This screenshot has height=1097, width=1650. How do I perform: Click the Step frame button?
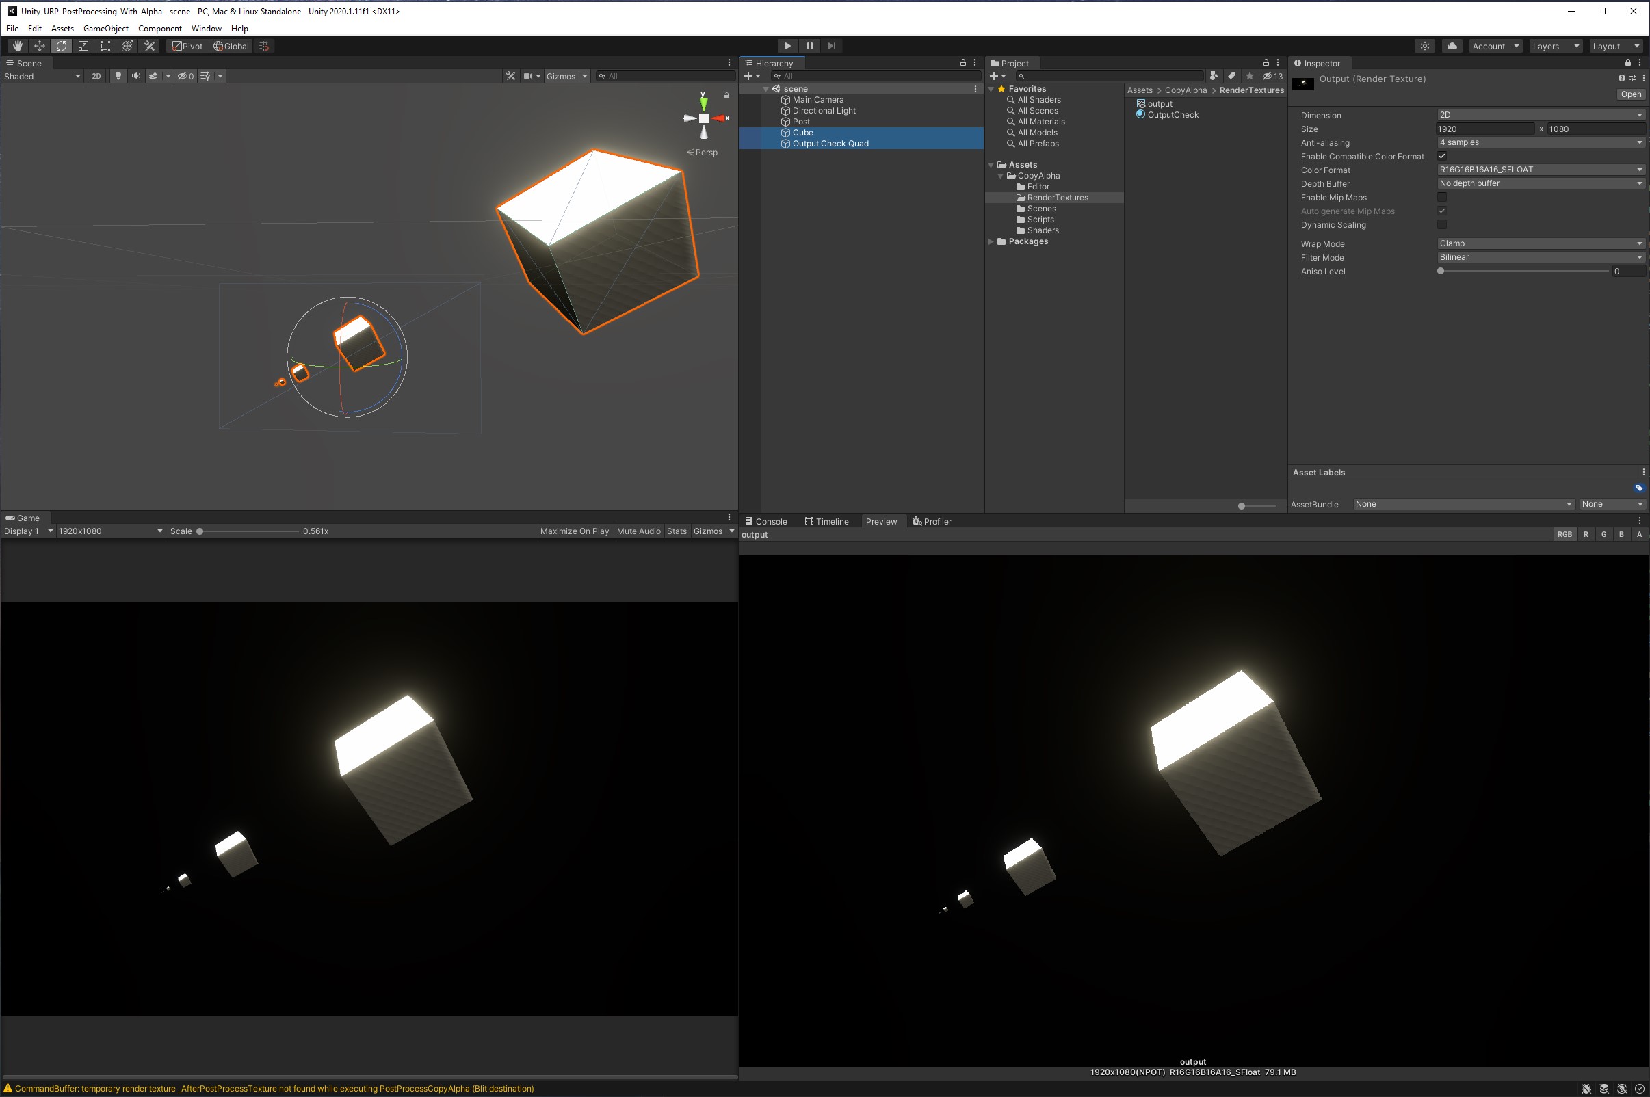point(831,47)
